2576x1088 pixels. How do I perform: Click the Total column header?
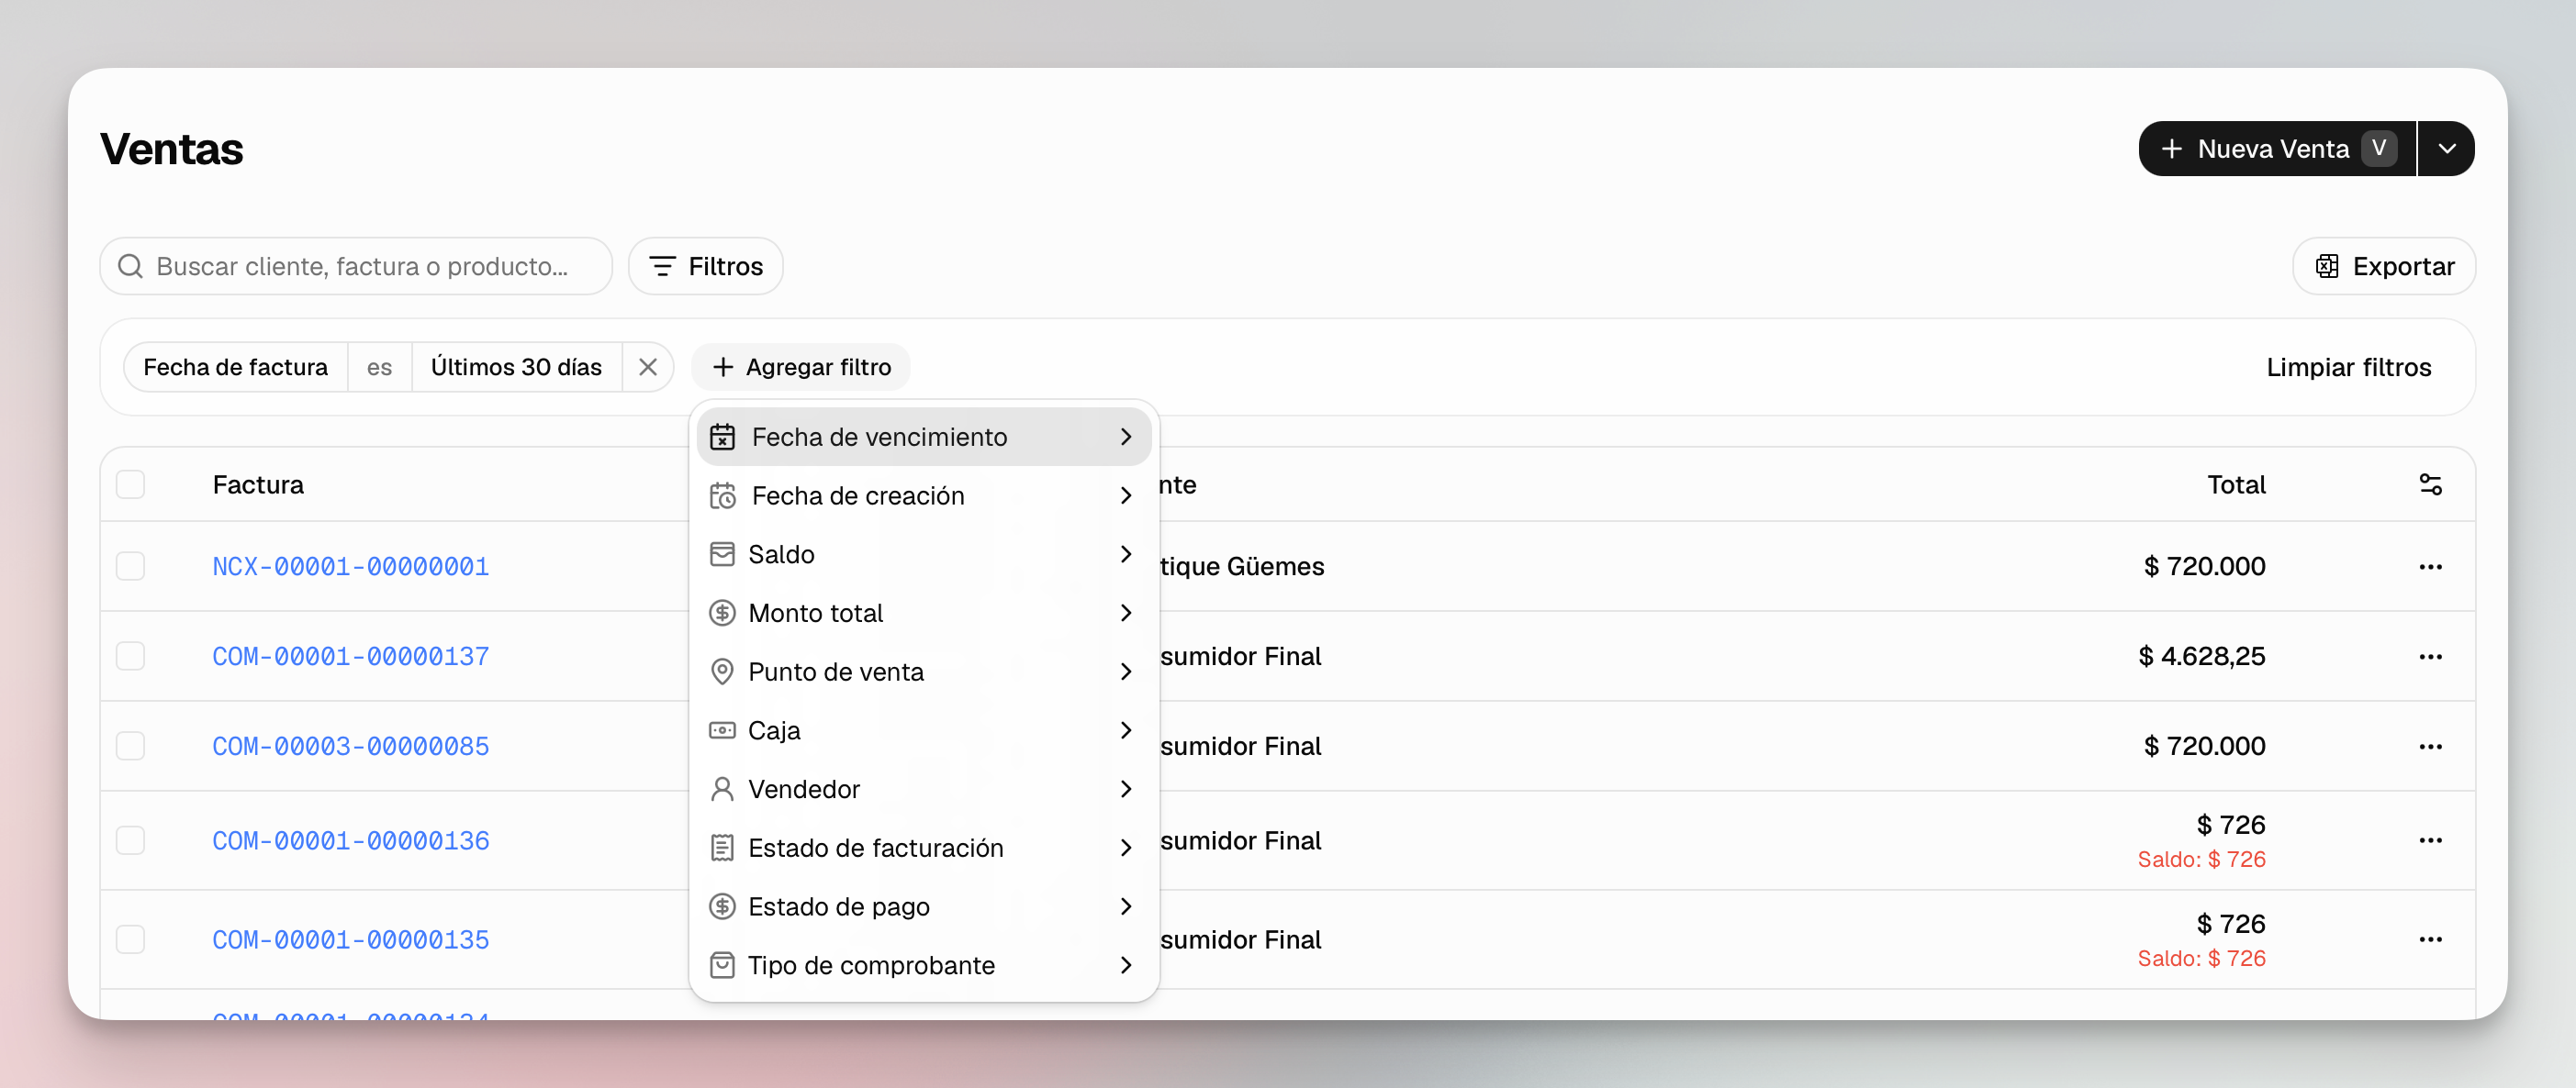click(x=2236, y=484)
